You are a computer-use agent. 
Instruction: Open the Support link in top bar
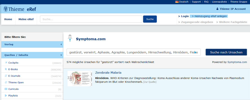(196, 2)
